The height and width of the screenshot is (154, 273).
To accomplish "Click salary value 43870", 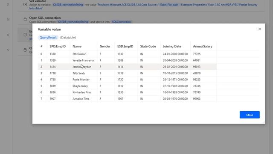I will tap(197, 73).
